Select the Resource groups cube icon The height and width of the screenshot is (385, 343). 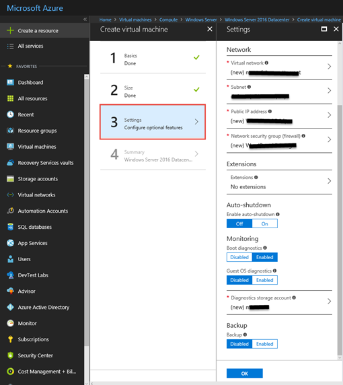click(x=10, y=131)
